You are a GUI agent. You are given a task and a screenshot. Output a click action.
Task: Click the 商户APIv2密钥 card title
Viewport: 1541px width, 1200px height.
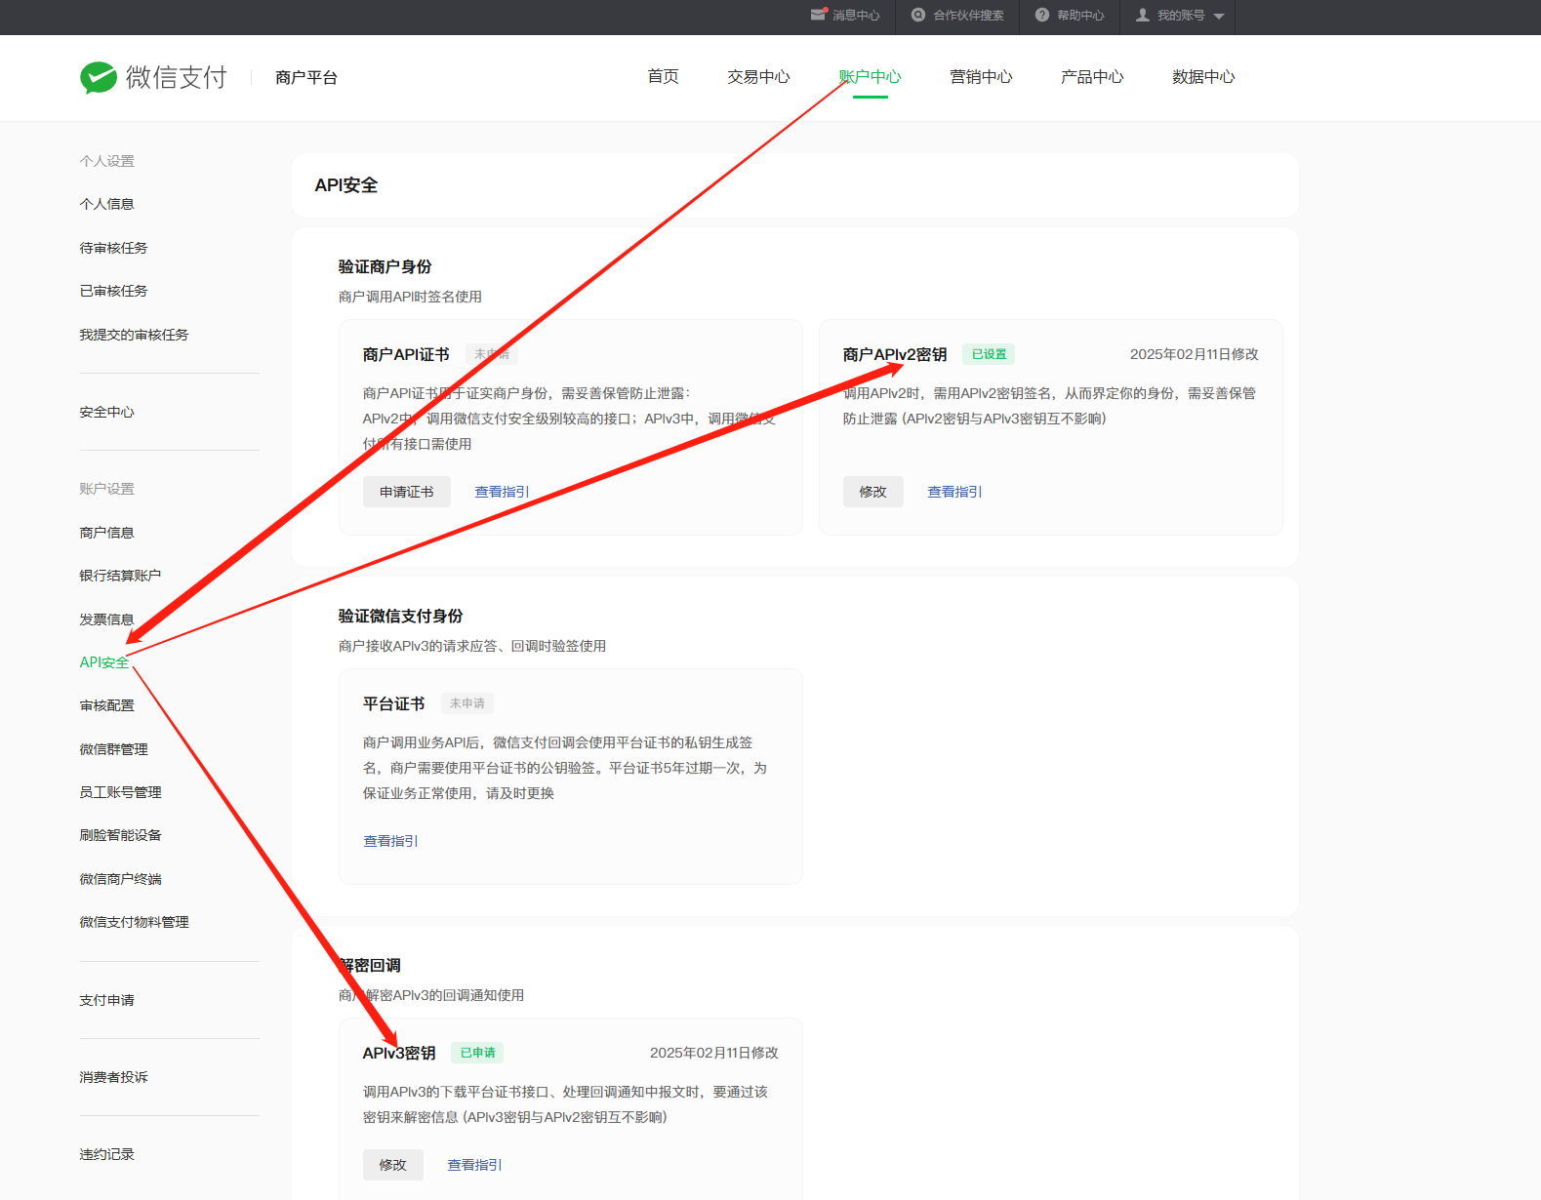pyautogui.click(x=895, y=354)
